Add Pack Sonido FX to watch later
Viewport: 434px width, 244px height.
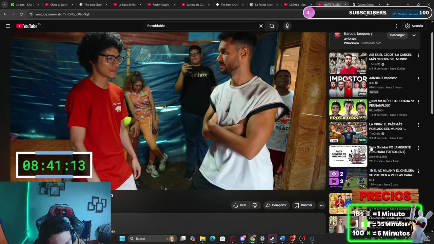pyautogui.click(x=362, y=150)
